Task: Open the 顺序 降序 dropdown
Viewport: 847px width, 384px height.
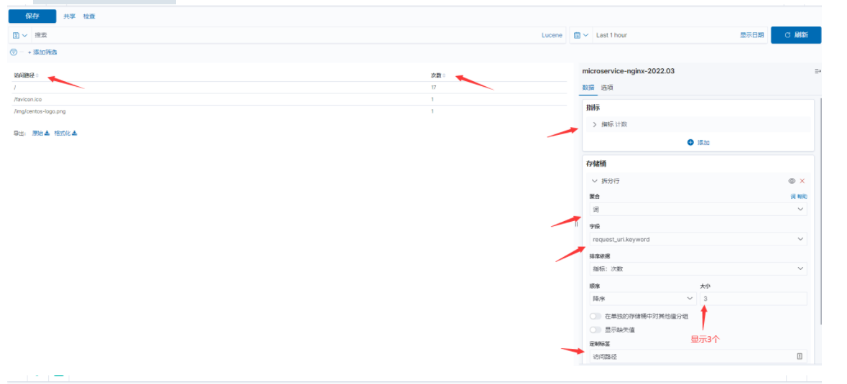Action: pyautogui.click(x=643, y=299)
